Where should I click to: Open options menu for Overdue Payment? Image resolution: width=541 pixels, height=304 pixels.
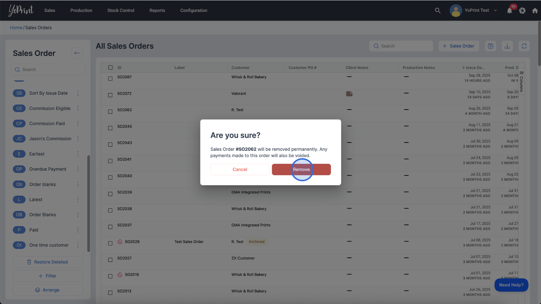pos(78,169)
